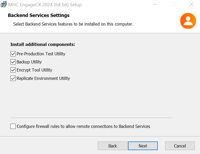
Task: Go to the next setup step
Action: [x=143, y=146]
